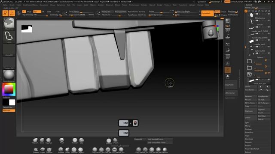Select the Inflat brush
Image resolution: width=275 pixels, height=154 pixels.
[67, 150]
